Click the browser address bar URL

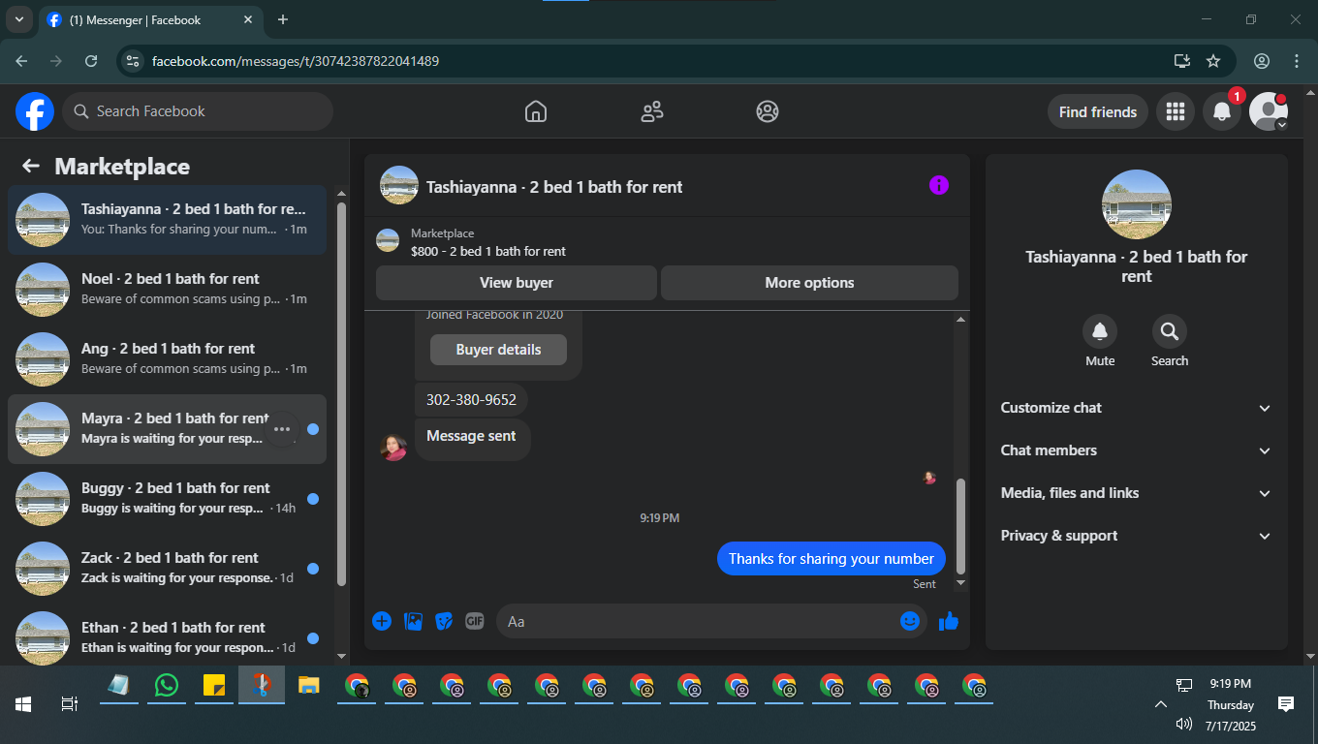tap(296, 61)
